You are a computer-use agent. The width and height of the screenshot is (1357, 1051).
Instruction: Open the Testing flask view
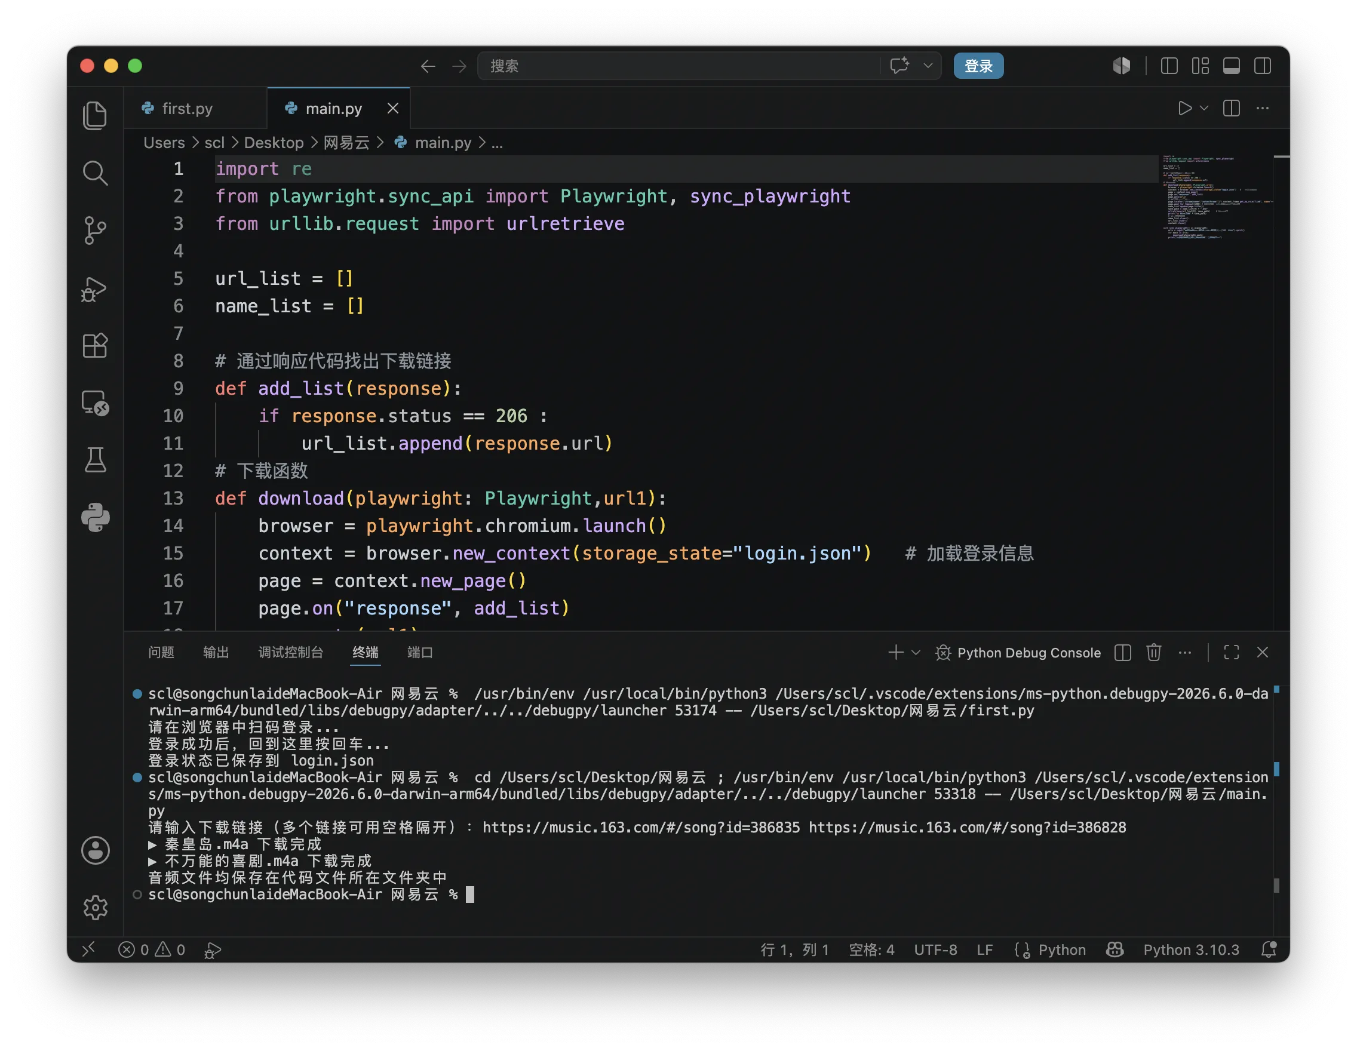point(95,460)
